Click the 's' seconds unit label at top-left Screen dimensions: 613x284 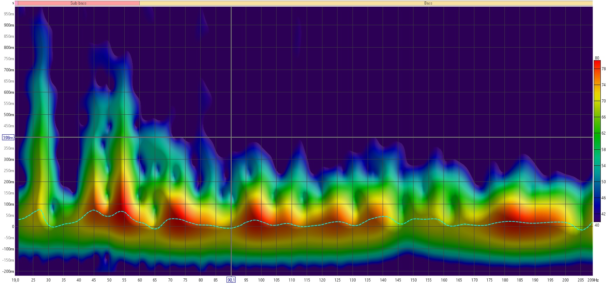[13, 3]
